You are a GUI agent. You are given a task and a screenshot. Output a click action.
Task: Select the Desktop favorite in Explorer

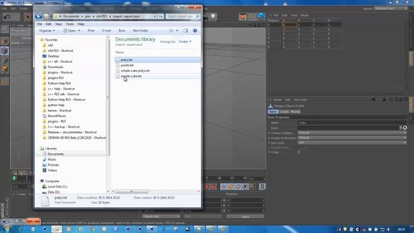53,56
